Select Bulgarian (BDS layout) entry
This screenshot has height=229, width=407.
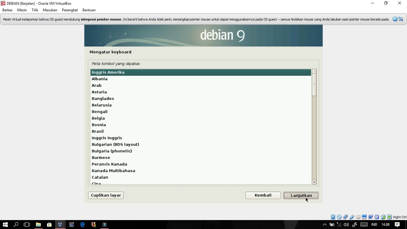coord(201,144)
